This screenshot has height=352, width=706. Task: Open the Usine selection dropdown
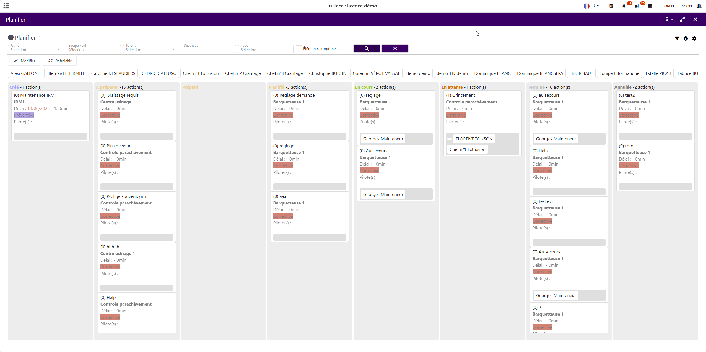[x=35, y=49]
